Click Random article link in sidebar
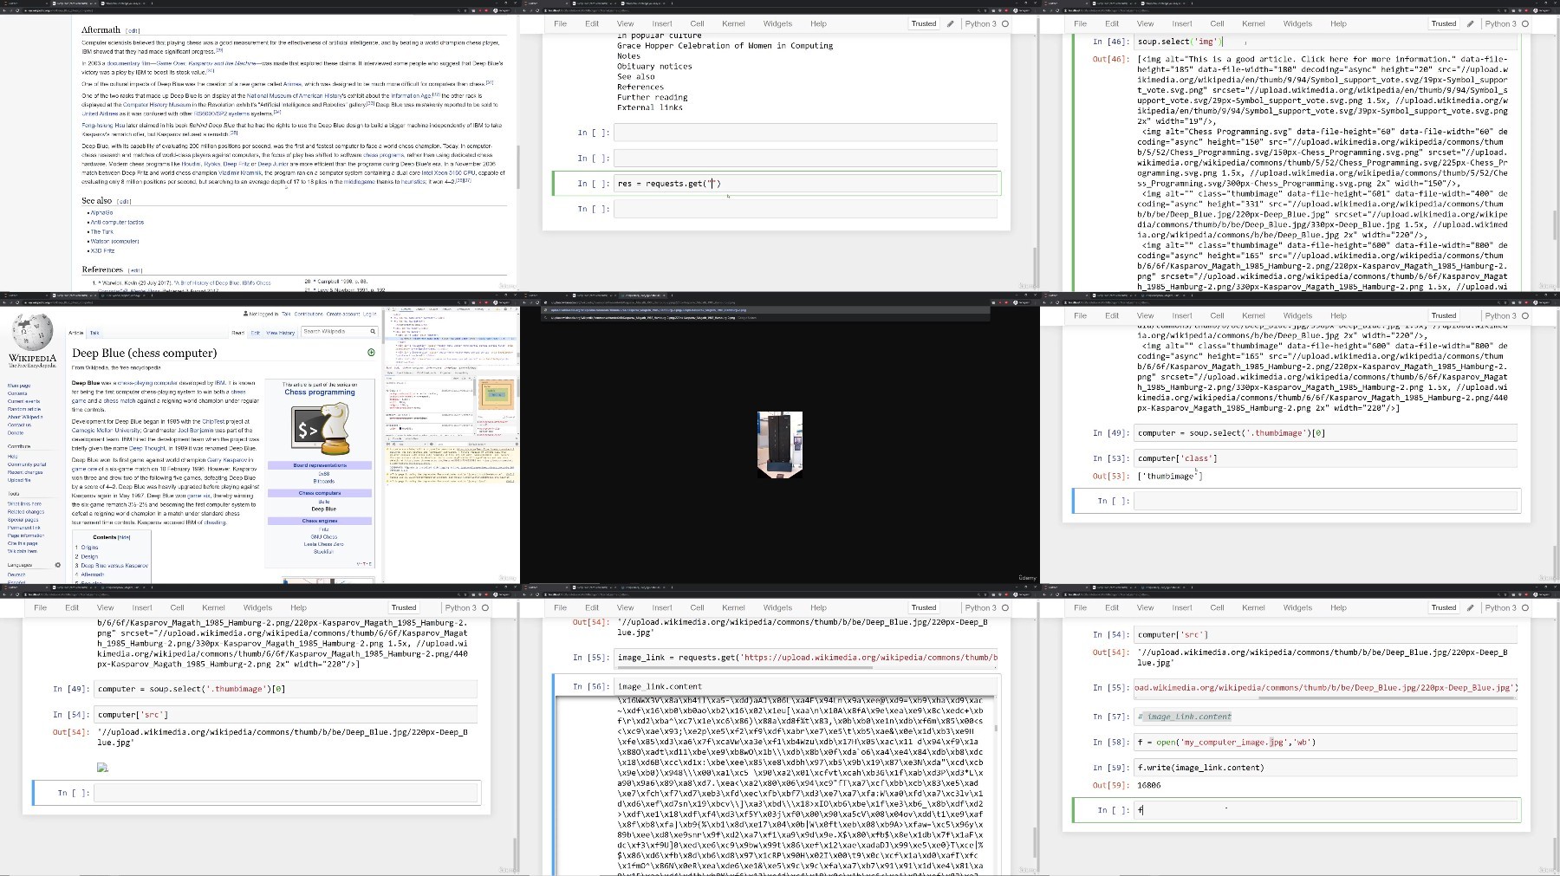The height and width of the screenshot is (876, 1560). tap(24, 410)
